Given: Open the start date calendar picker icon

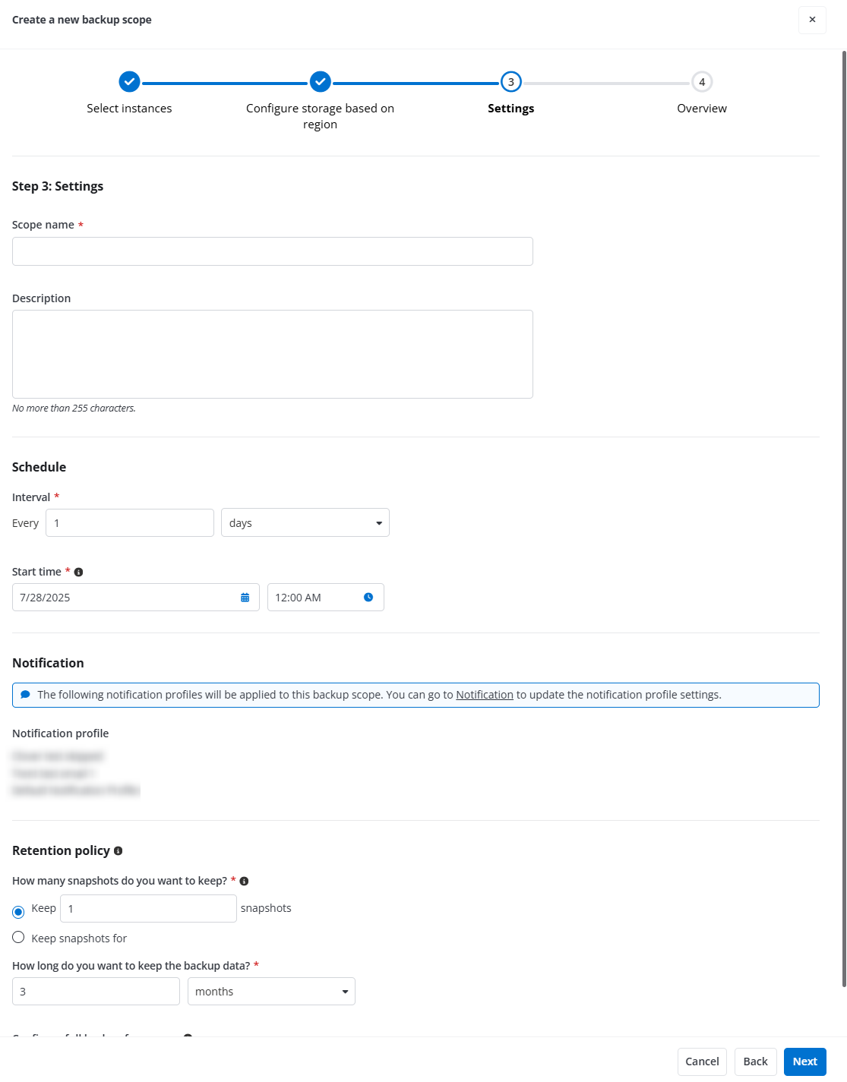Looking at the screenshot, I should point(245,598).
